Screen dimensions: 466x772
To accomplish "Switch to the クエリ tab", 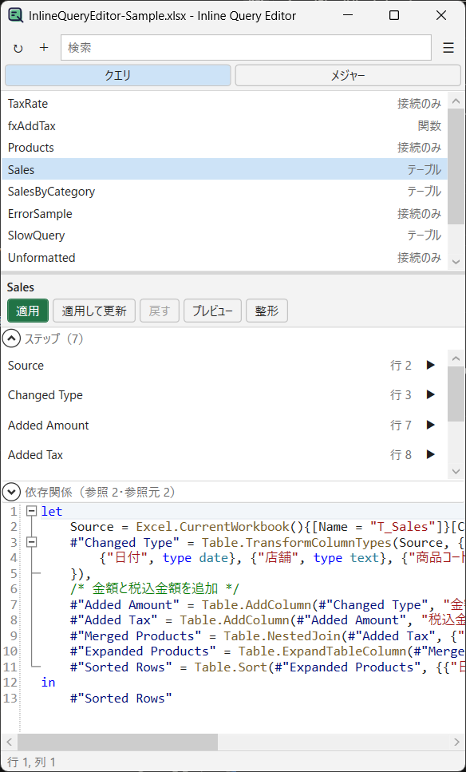I will (117, 75).
